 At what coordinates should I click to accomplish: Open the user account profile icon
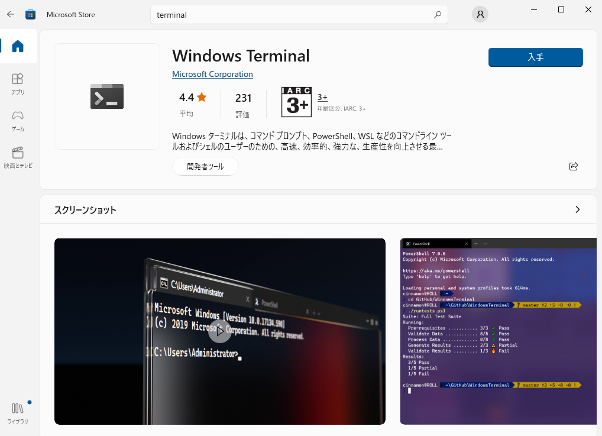480,14
